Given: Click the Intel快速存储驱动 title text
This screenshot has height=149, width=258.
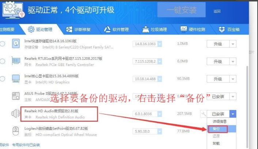Looking at the screenshot, I should click(x=50, y=41).
